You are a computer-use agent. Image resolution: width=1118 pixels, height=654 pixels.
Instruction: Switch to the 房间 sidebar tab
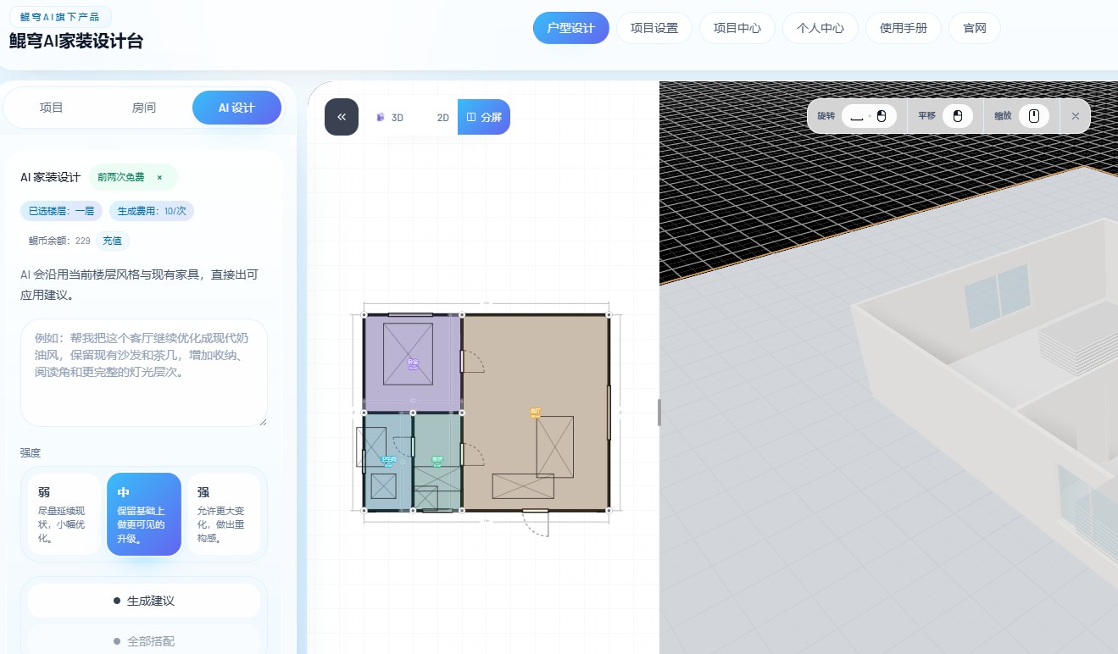click(144, 108)
